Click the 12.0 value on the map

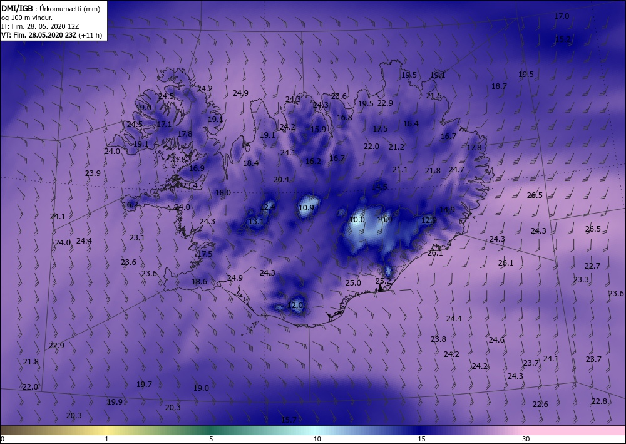point(295,306)
